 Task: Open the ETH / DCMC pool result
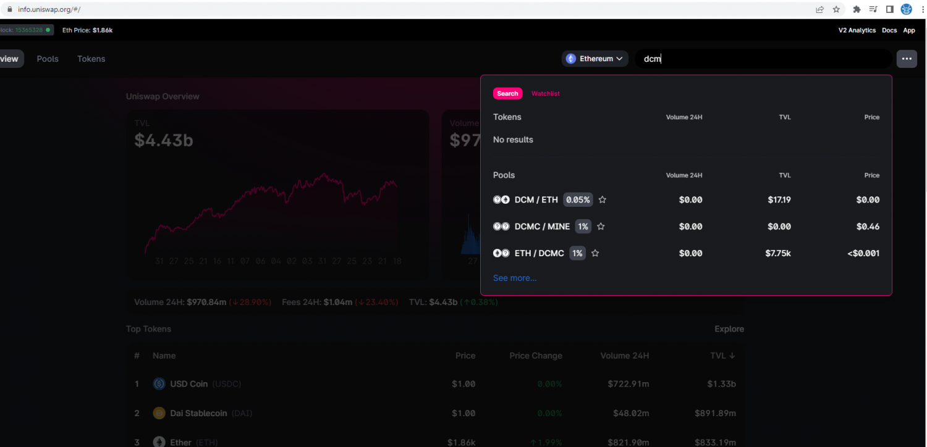click(x=686, y=253)
